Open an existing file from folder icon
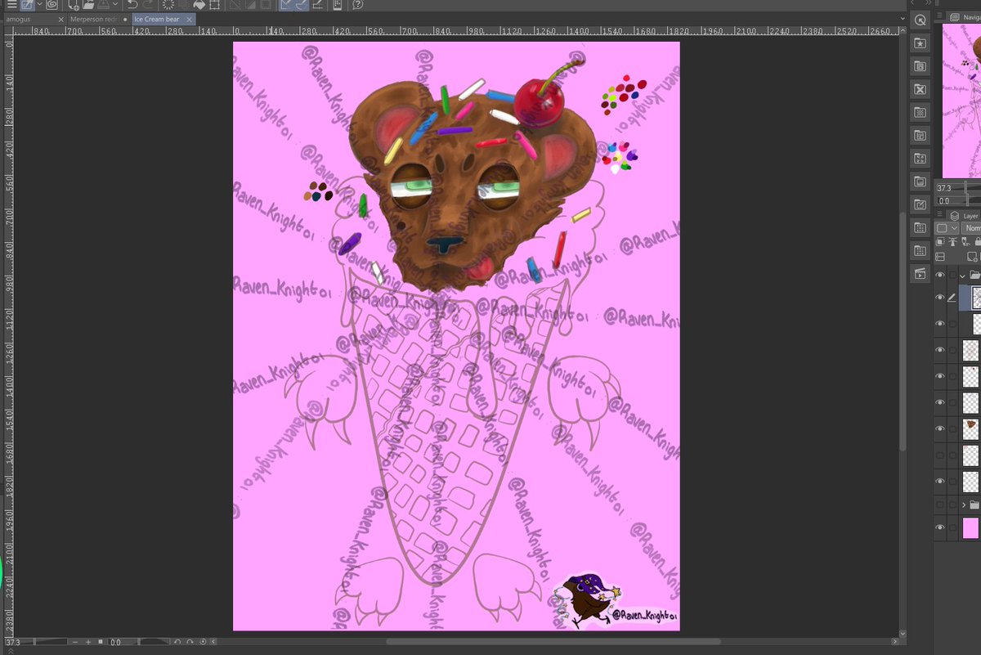 click(89, 5)
